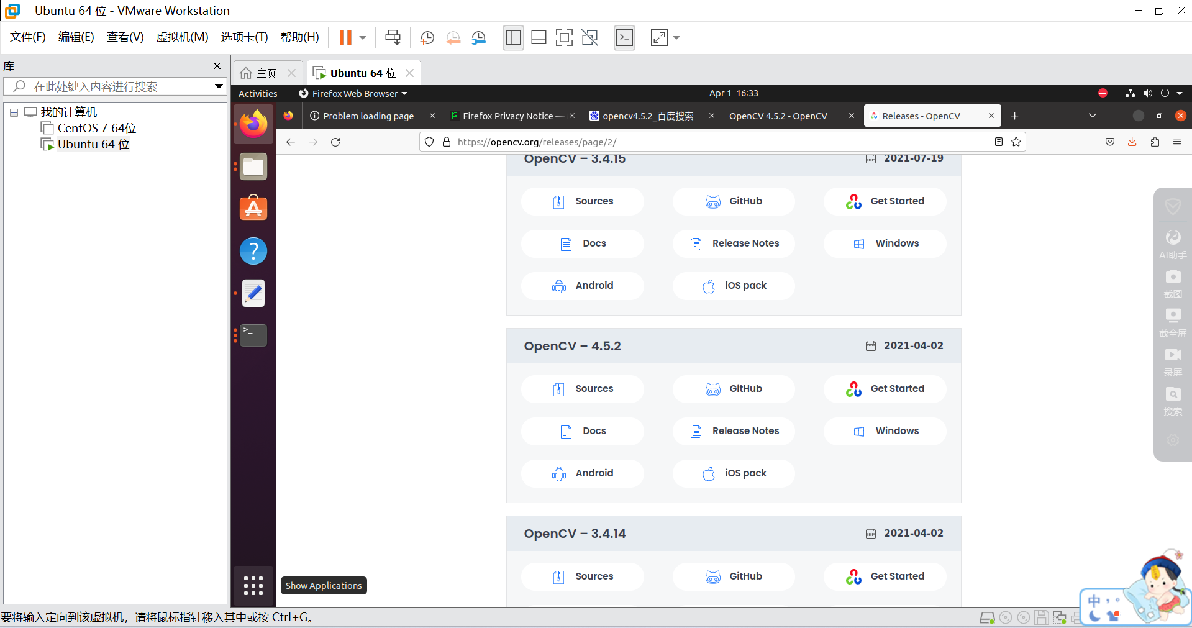Image resolution: width=1192 pixels, height=628 pixels.
Task: Open the 虚拟机(M) menu
Action: (181, 37)
